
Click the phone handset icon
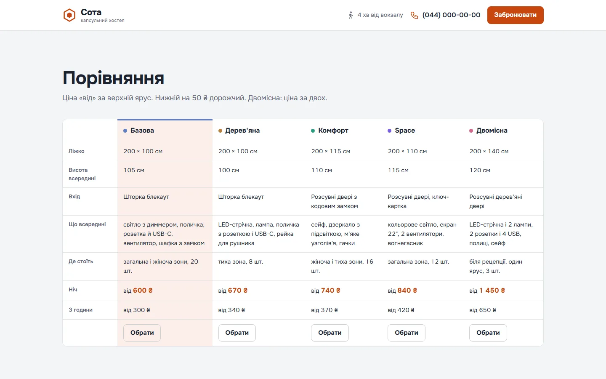(415, 15)
